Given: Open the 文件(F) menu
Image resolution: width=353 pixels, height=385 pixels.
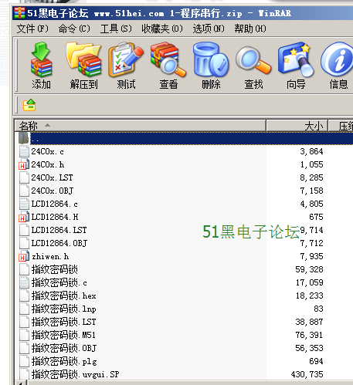Looking at the screenshot, I should tap(32, 29).
